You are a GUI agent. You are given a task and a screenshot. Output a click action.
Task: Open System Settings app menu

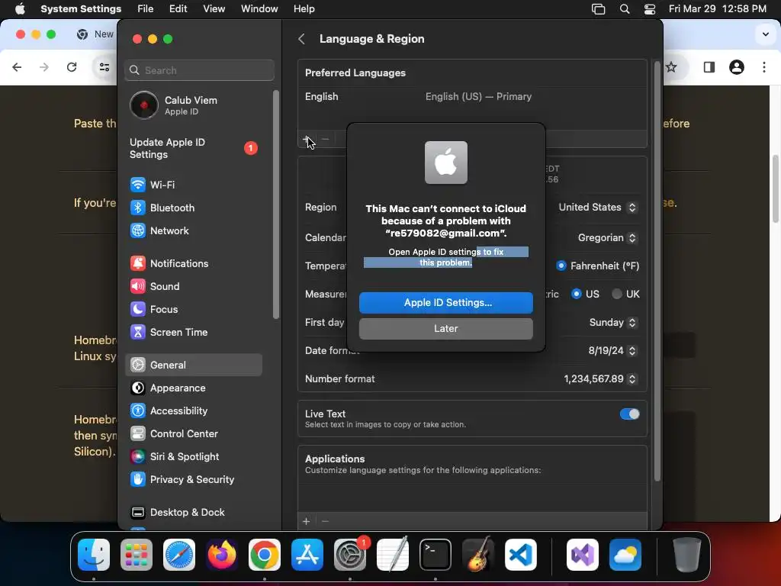point(81,9)
